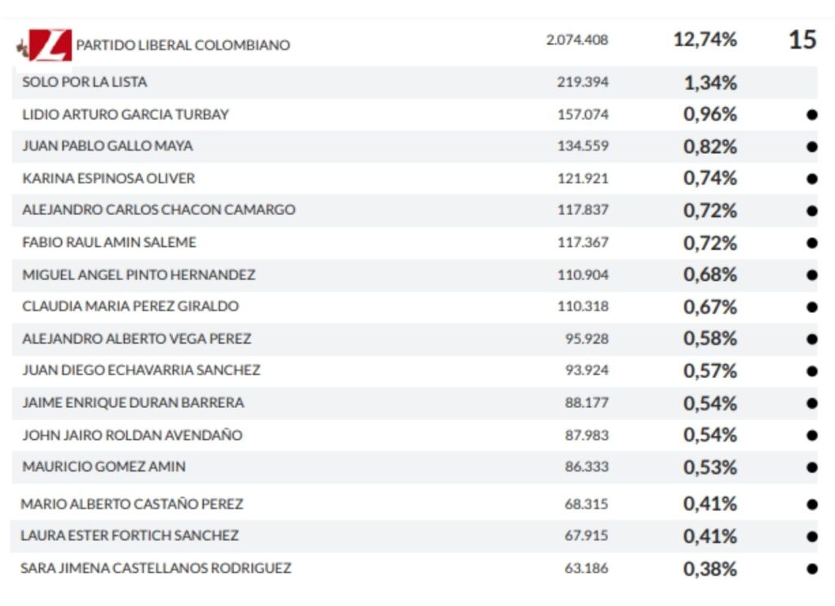Click the black dot for Claudia Maria Perez Giraldo

811,307
